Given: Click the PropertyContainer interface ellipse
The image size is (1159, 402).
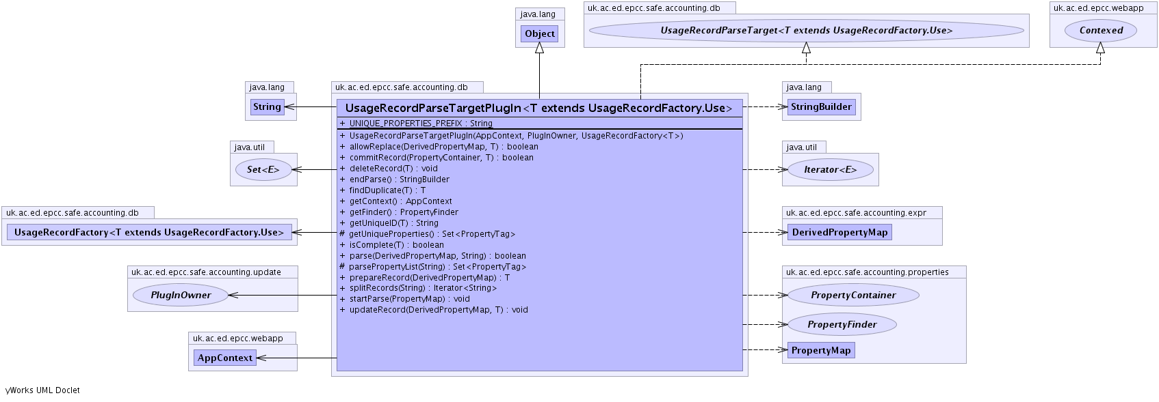Looking at the screenshot, I should tap(853, 296).
